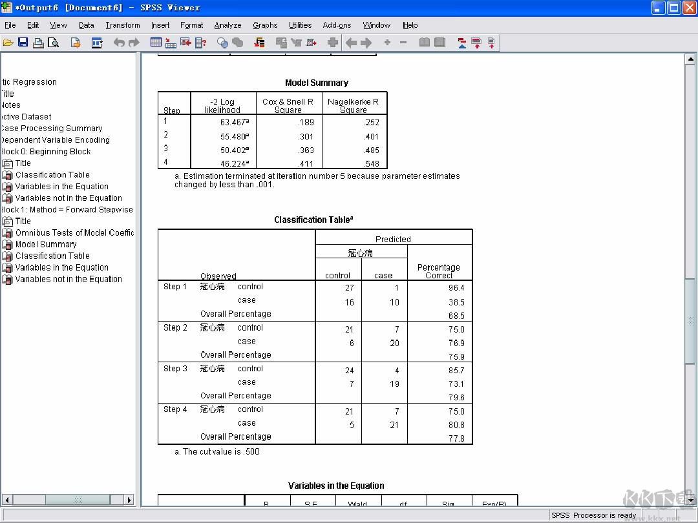Open the File menu
This screenshot has width=698, height=523.
coord(10,25)
